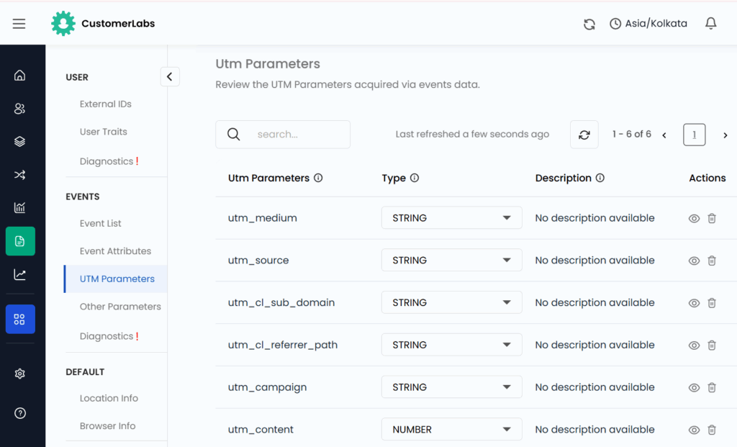Switch to the Event Attributes section
The height and width of the screenshot is (447, 737).
(x=115, y=250)
